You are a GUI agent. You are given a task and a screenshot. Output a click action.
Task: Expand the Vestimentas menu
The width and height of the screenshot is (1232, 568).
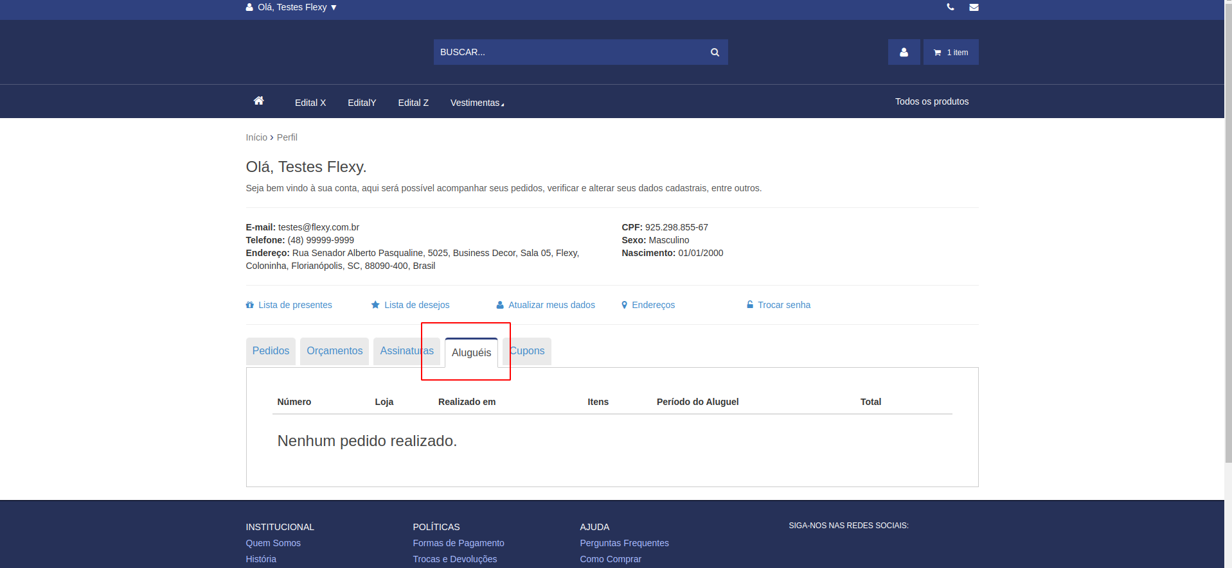[x=477, y=103]
